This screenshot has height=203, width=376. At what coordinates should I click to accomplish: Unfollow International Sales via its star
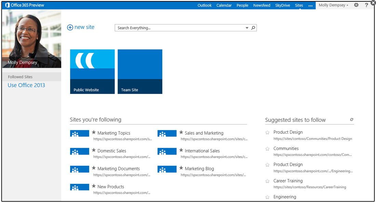(181, 150)
